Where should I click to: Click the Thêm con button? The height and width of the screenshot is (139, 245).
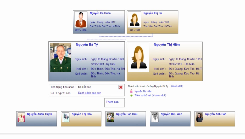[115, 103]
